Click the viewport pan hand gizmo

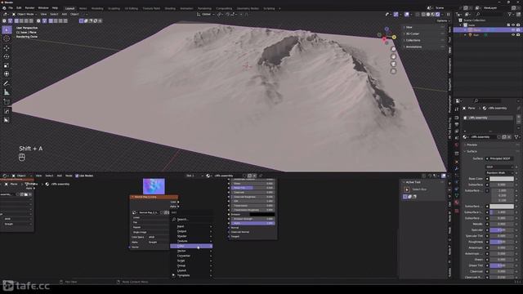pyautogui.click(x=394, y=56)
